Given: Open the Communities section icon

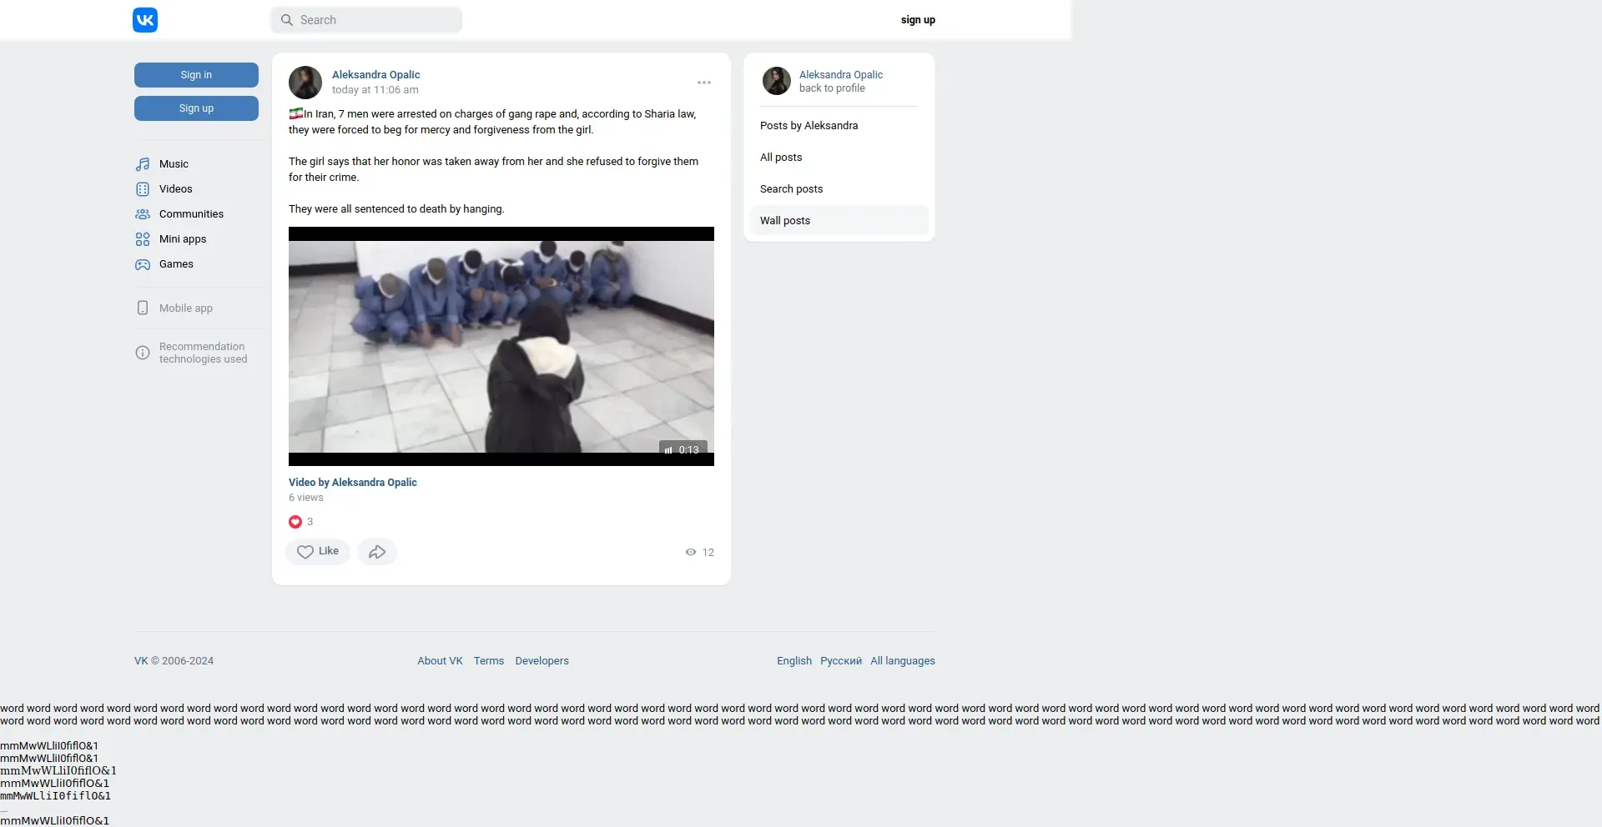Looking at the screenshot, I should (143, 214).
